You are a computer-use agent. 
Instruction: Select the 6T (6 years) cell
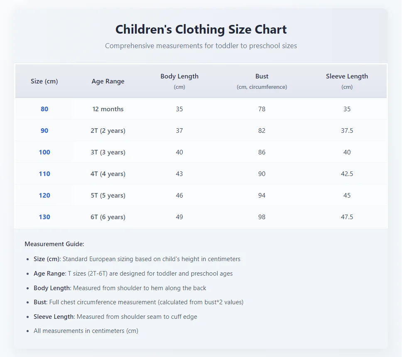(x=108, y=217)
